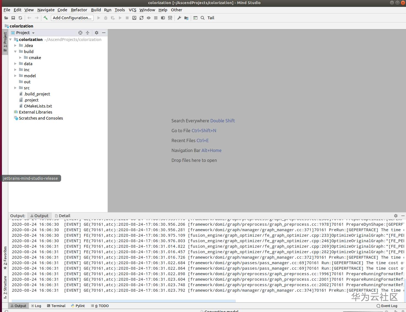Toggle the Log tool window button
Screen dimensions: 406x312
(36, 306)
